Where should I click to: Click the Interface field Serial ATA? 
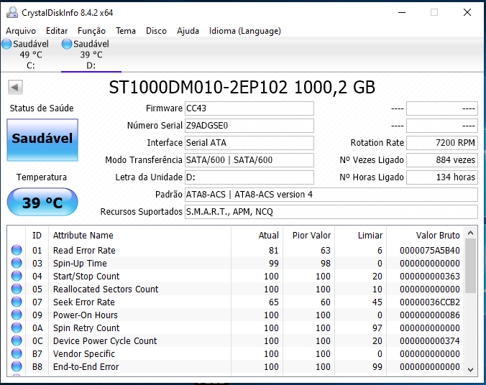coord(249,143)
